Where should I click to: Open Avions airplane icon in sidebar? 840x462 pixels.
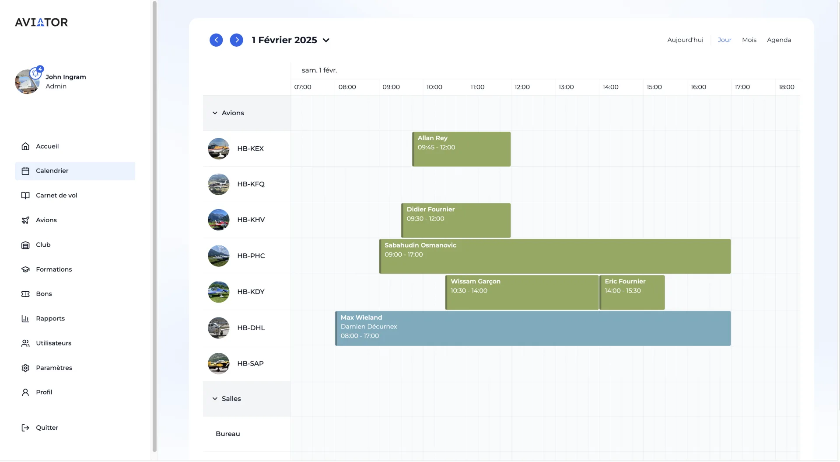[25, 220]
